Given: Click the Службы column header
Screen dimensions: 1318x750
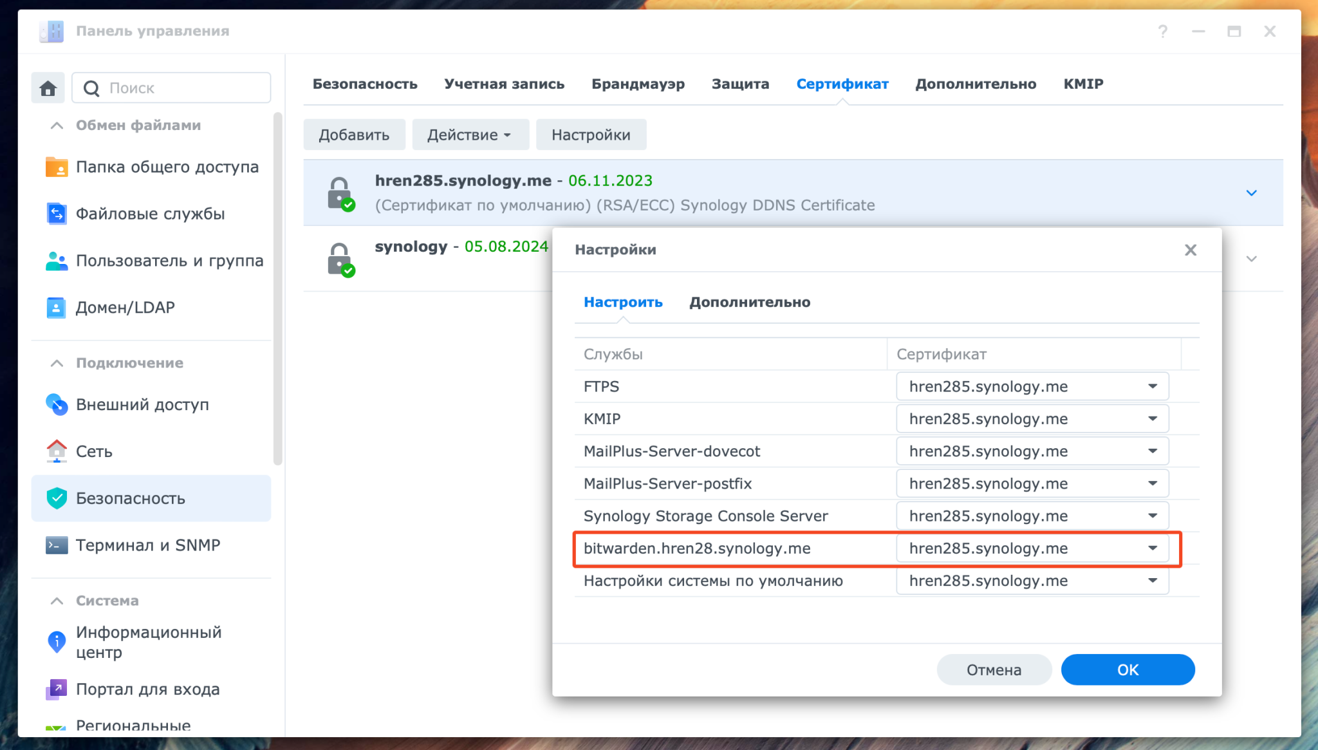Looking at the screenshot, I should [730, 354].
